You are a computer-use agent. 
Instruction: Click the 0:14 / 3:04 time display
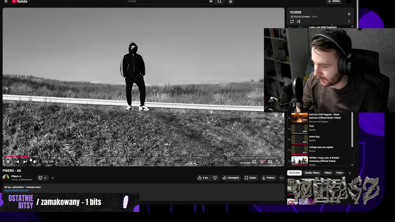coord(48,162)
